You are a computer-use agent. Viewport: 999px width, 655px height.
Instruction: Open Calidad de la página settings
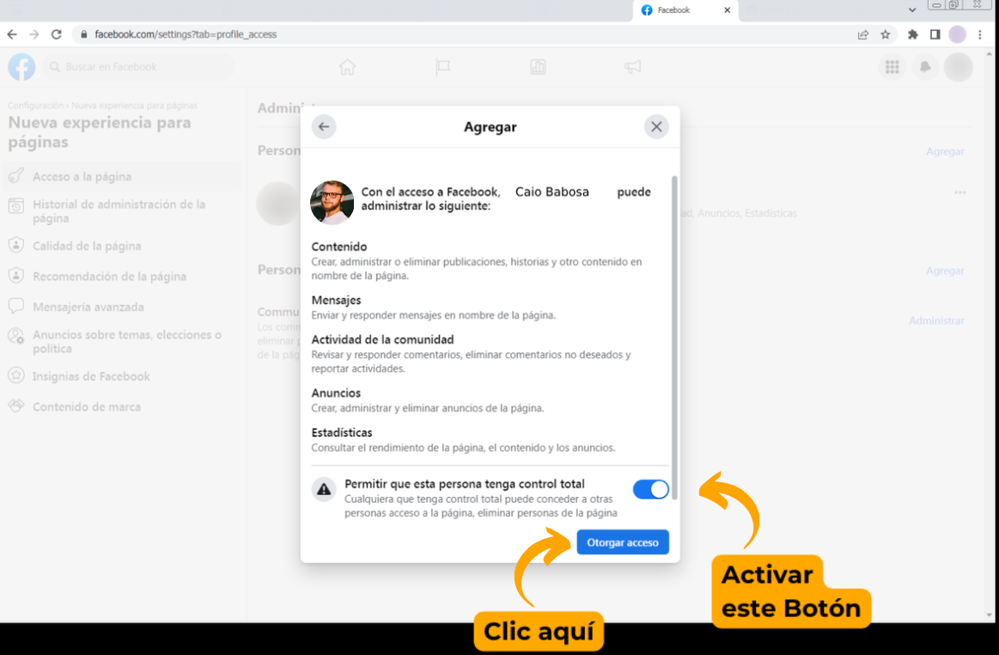click(86, 246)
